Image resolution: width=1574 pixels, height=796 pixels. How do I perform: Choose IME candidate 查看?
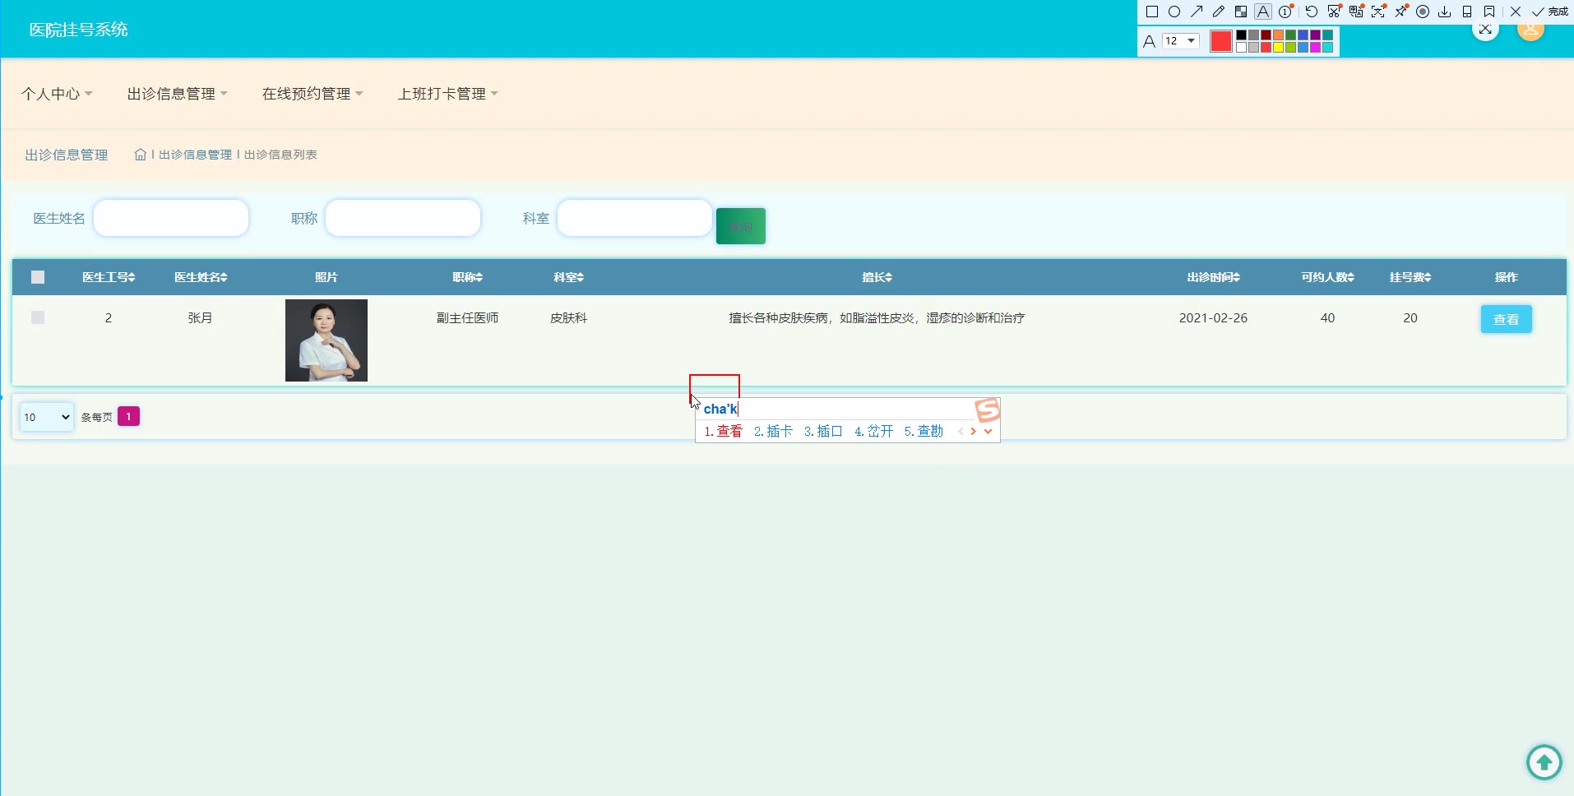(723, 432)
